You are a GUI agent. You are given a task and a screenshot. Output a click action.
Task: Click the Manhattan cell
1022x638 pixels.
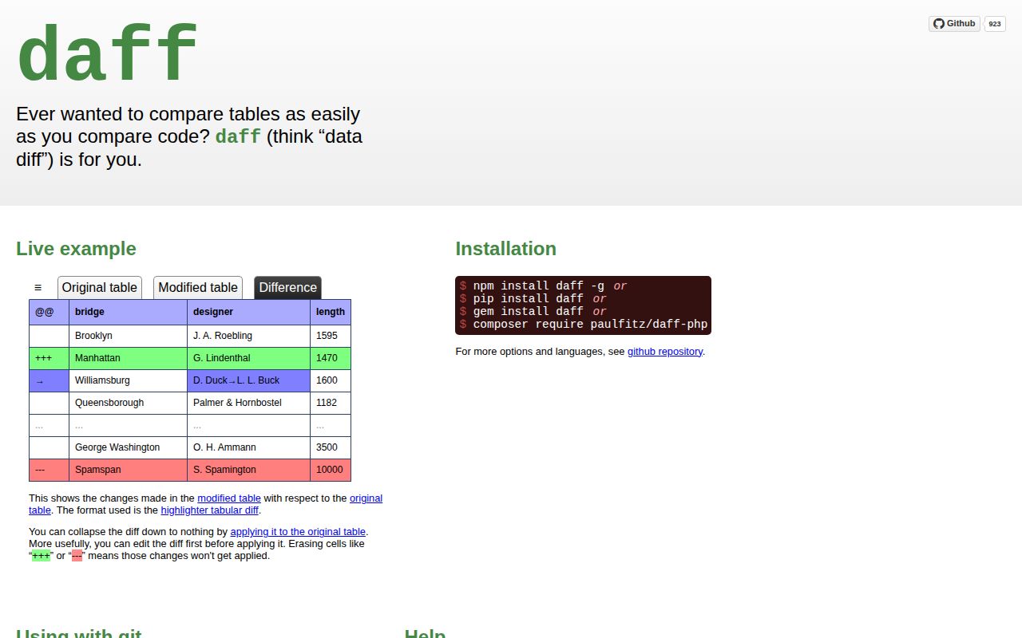pyautogui.click(x=129, y=359)
